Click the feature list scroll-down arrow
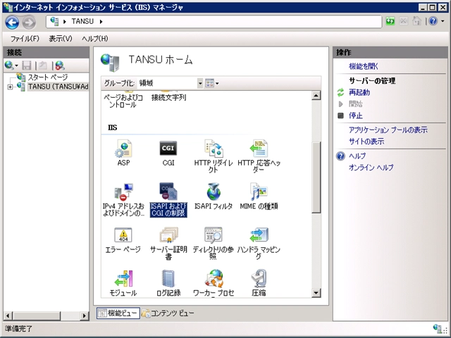451x338 pixels. [316, 293]
